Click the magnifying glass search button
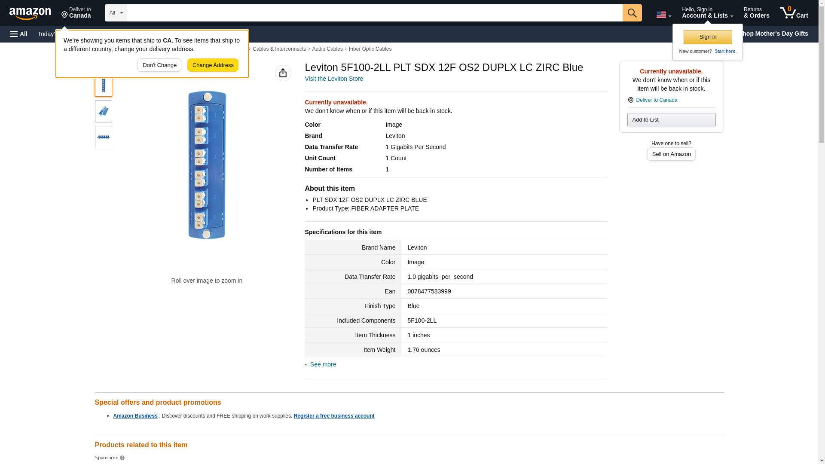 coord(632,13)
